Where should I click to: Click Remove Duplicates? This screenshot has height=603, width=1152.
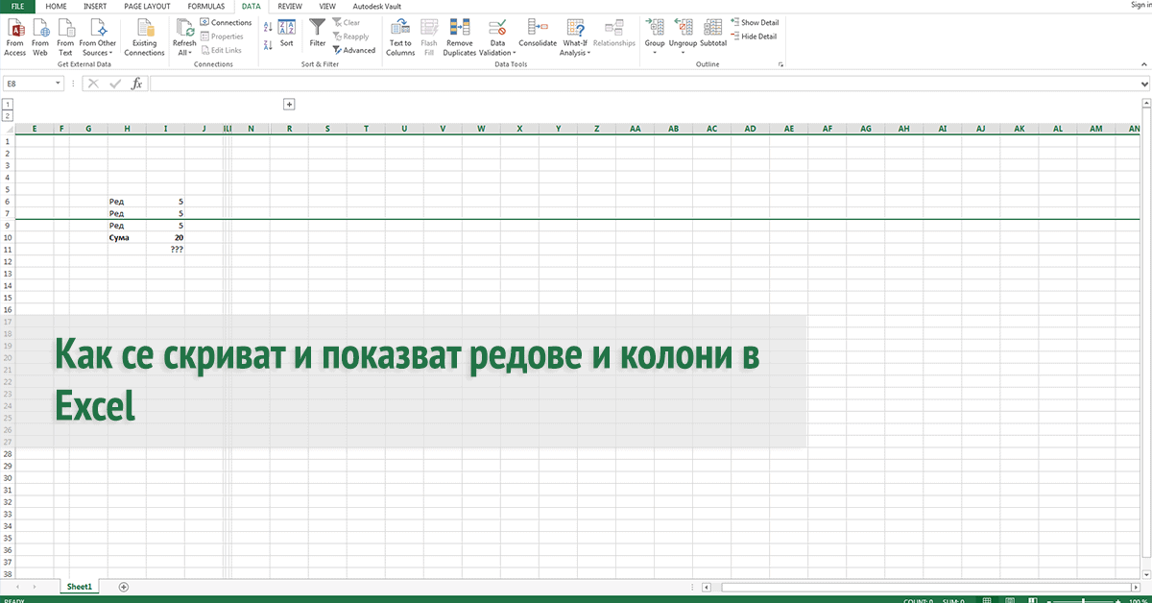click(460, 36)
